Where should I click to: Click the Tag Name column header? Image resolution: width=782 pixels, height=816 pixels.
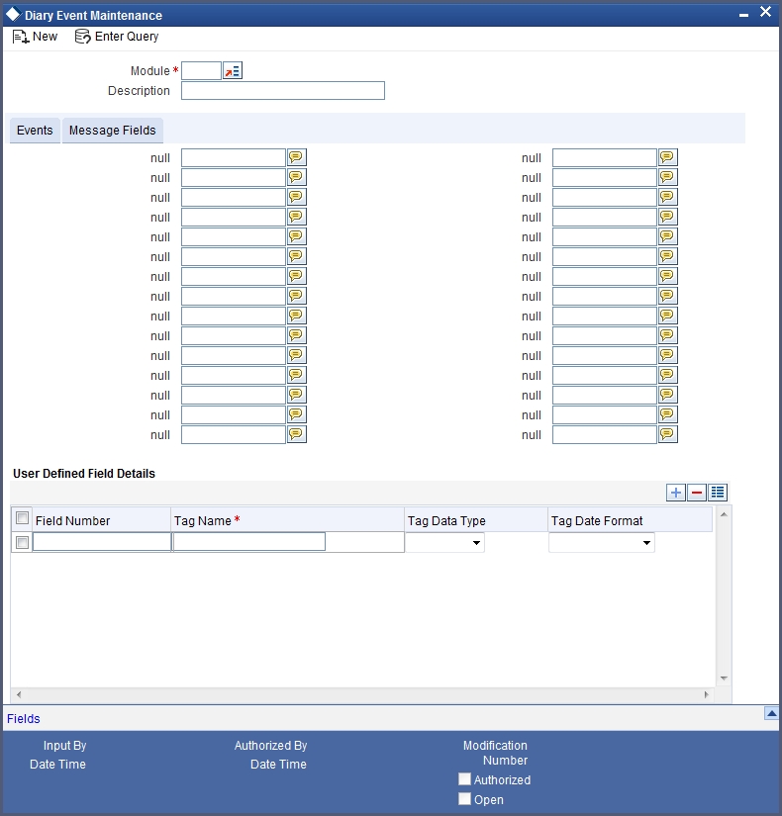tap(288, 520)
